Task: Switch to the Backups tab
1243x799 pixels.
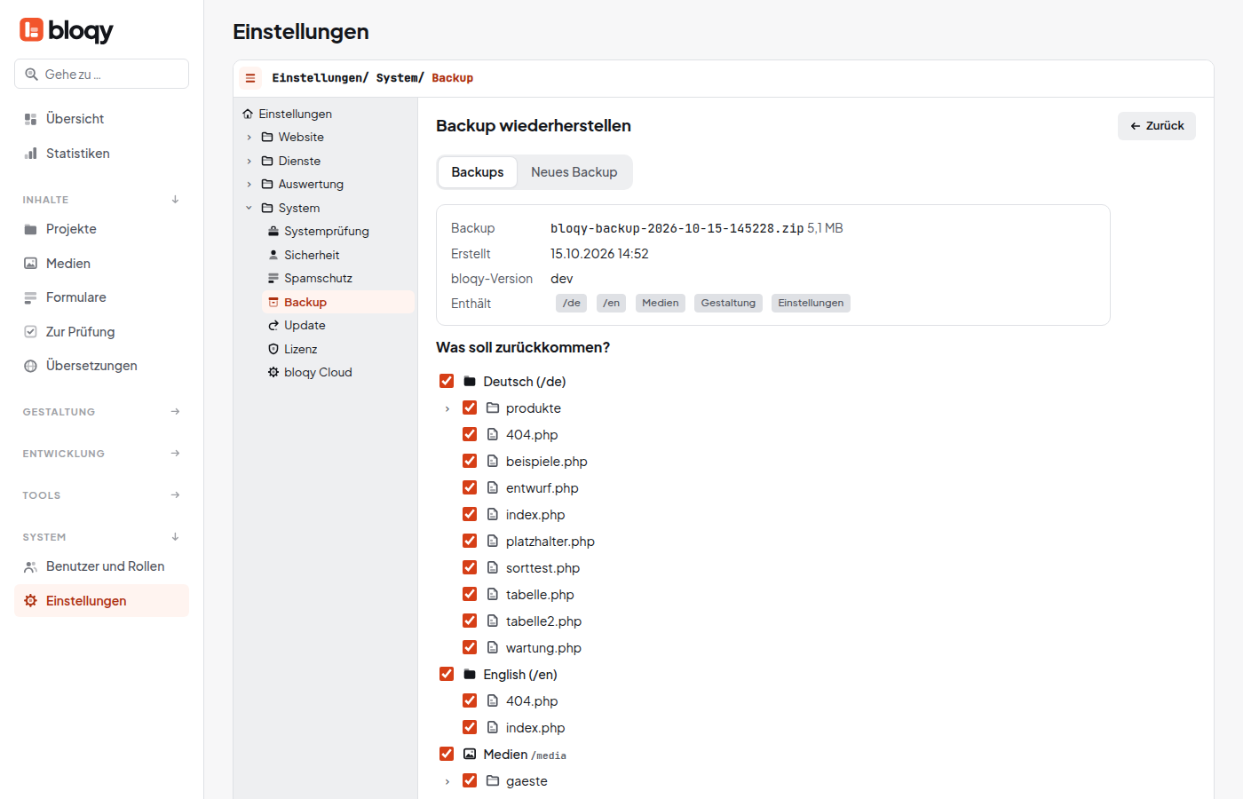Action: pyautogui.click(x=478, y=172)
